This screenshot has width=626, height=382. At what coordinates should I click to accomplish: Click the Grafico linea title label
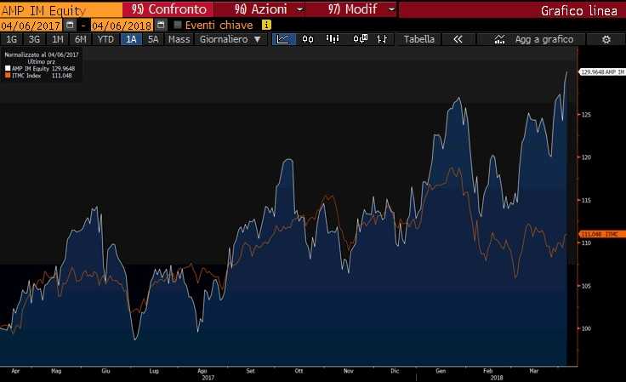(x=579, y=11)
